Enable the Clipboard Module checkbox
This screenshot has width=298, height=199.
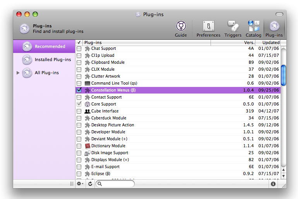click(x=79, y=63)
